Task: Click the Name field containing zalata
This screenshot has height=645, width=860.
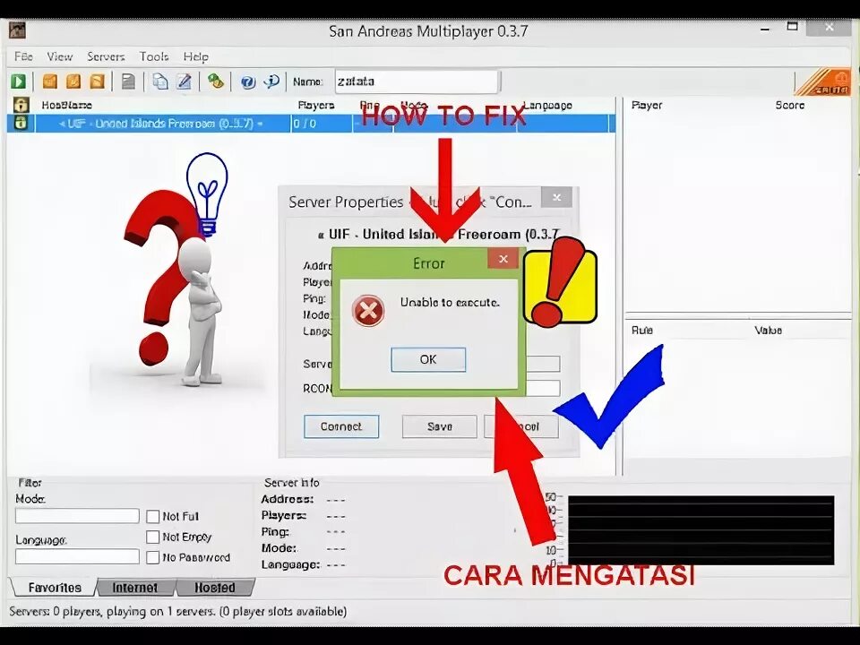Action: (417, 82)
